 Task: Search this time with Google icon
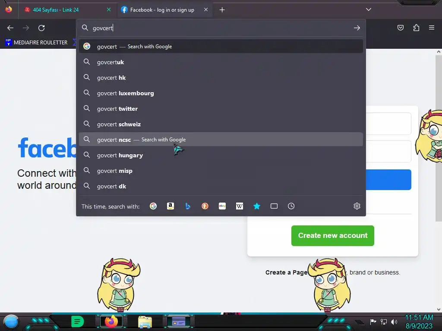pos(153,206)
